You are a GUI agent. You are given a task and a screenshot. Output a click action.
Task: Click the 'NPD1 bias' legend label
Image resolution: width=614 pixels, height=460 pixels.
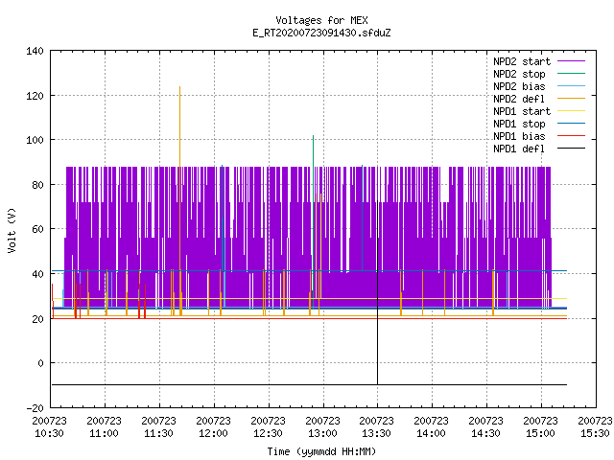[x=519, y=136]
